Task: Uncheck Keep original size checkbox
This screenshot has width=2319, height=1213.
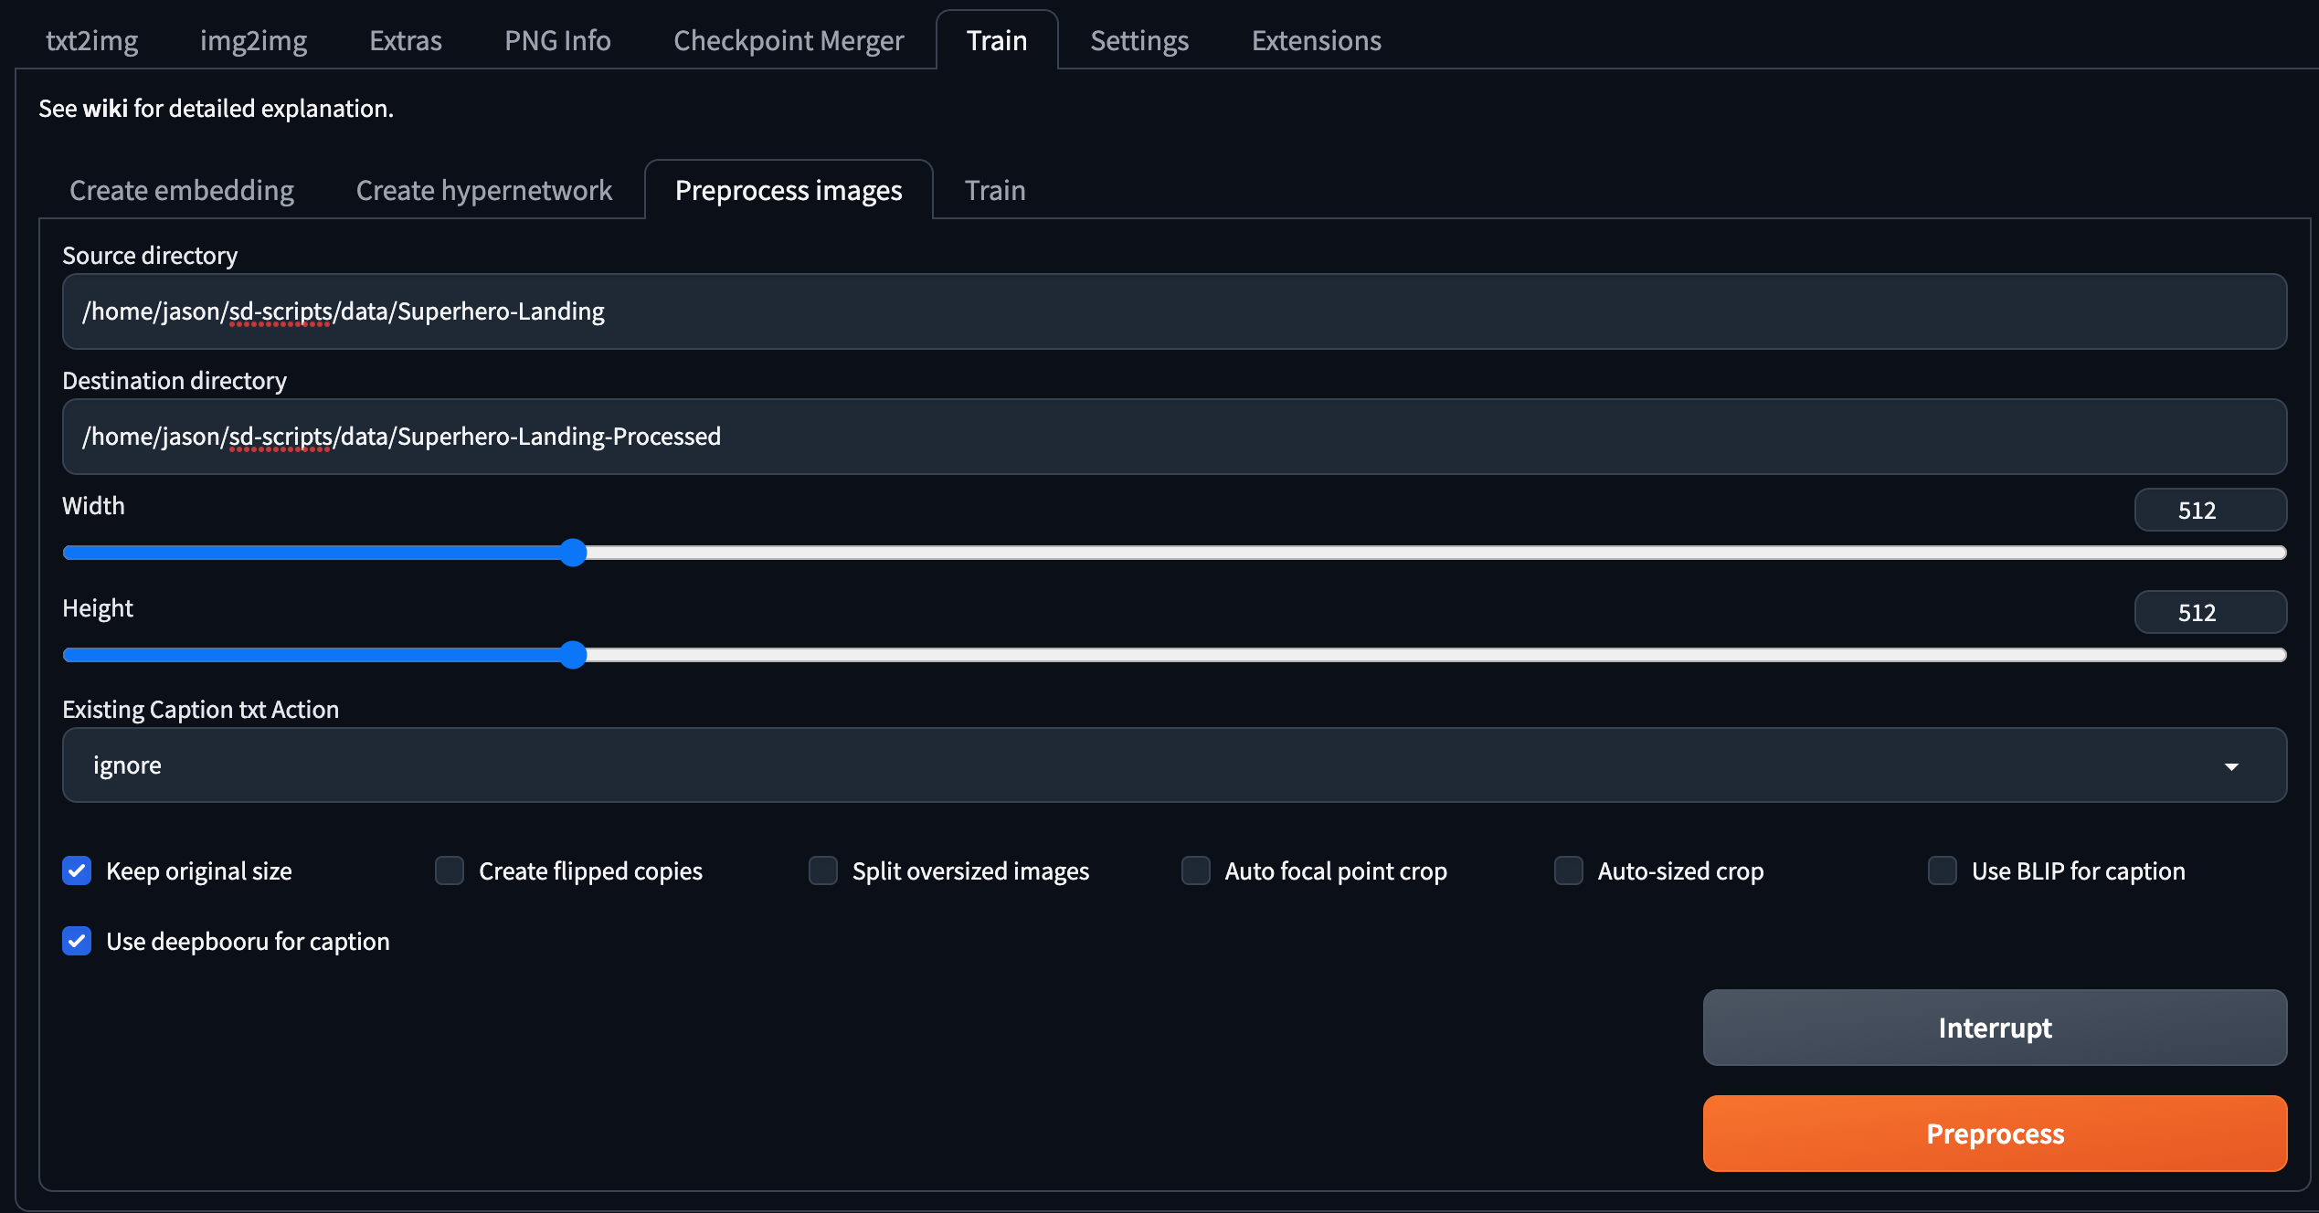Action: pyautogui.click(x=77, y=870)
